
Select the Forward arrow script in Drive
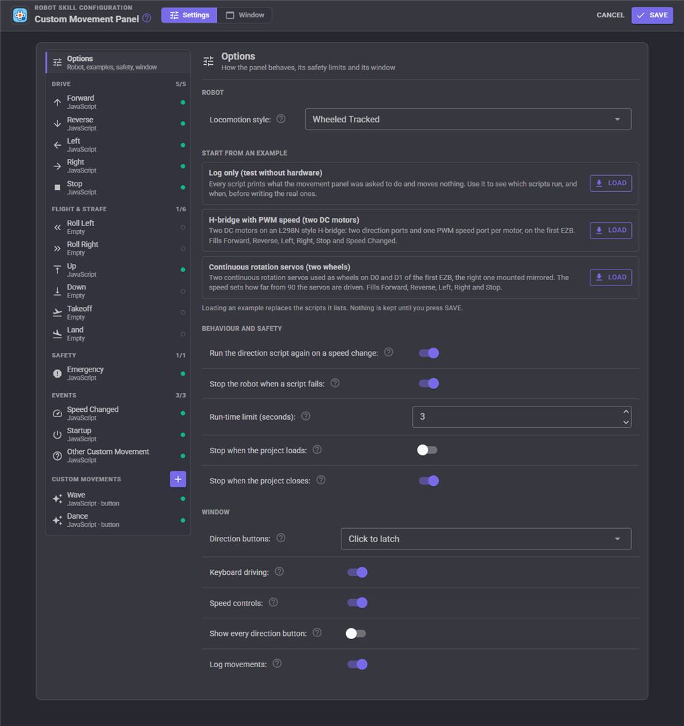118,102
